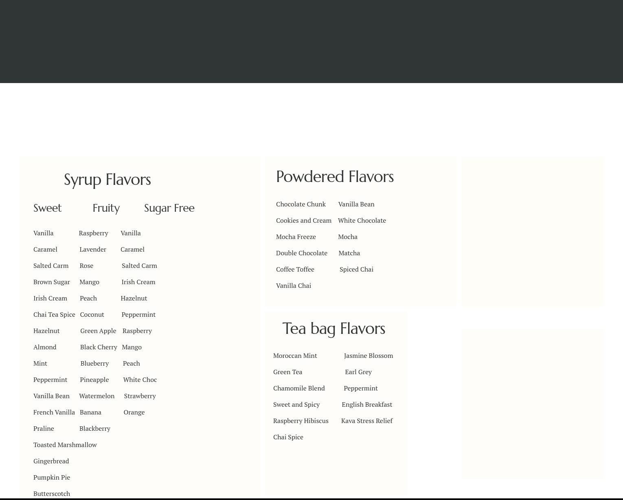Select Green Apple syrup flavor
Image resolution: width=623 pixels, height=500 pixels.
coord(98,331)
